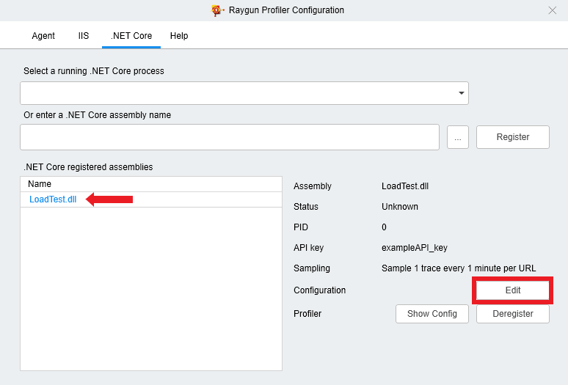This screenshot has height=385, width=568.
Task: Deregister the LoadTest.dll assembly
Action: [512, 314]
